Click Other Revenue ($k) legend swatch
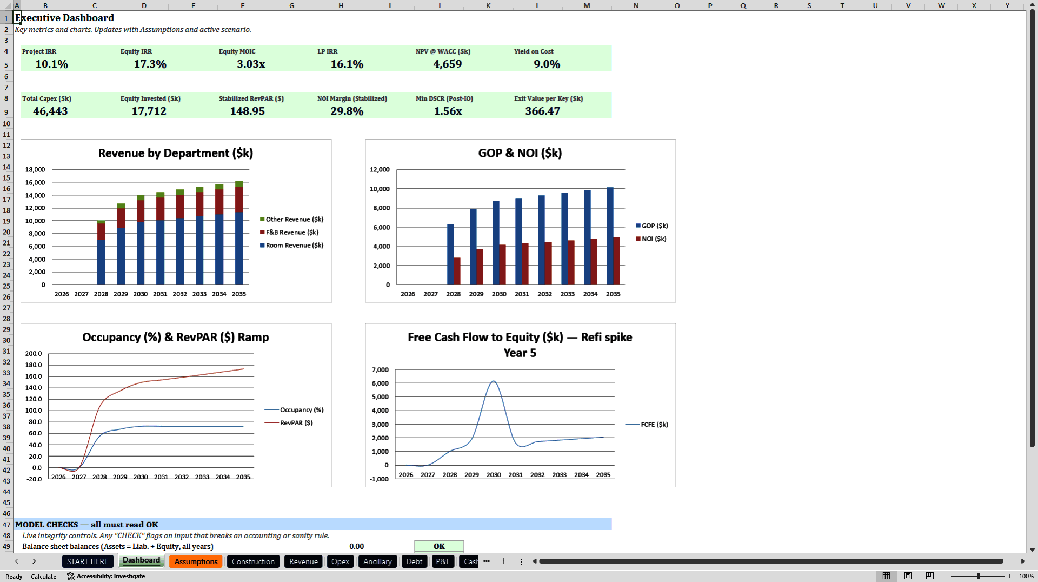 262,219
